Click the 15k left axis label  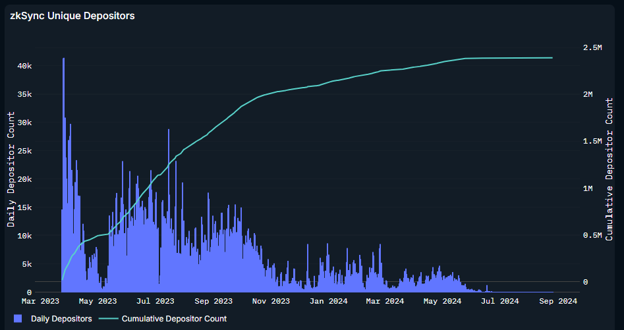(x=24, y=207)
